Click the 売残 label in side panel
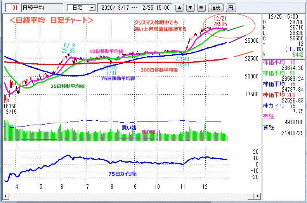The height and width of the screenshot is (203, 307). pos(269,116)
